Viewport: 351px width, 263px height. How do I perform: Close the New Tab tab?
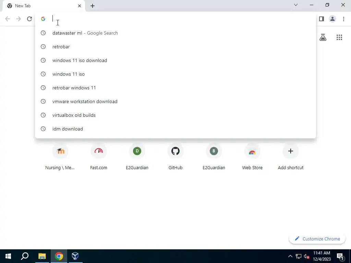(x=80, y=6)
